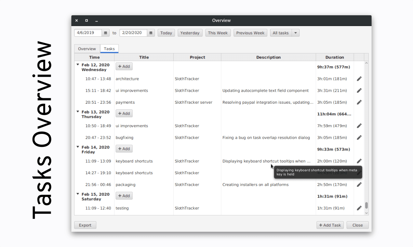Filter by This Week
Image resolution: width=413 pixels, height=247 pixels.
click(218, 33)
